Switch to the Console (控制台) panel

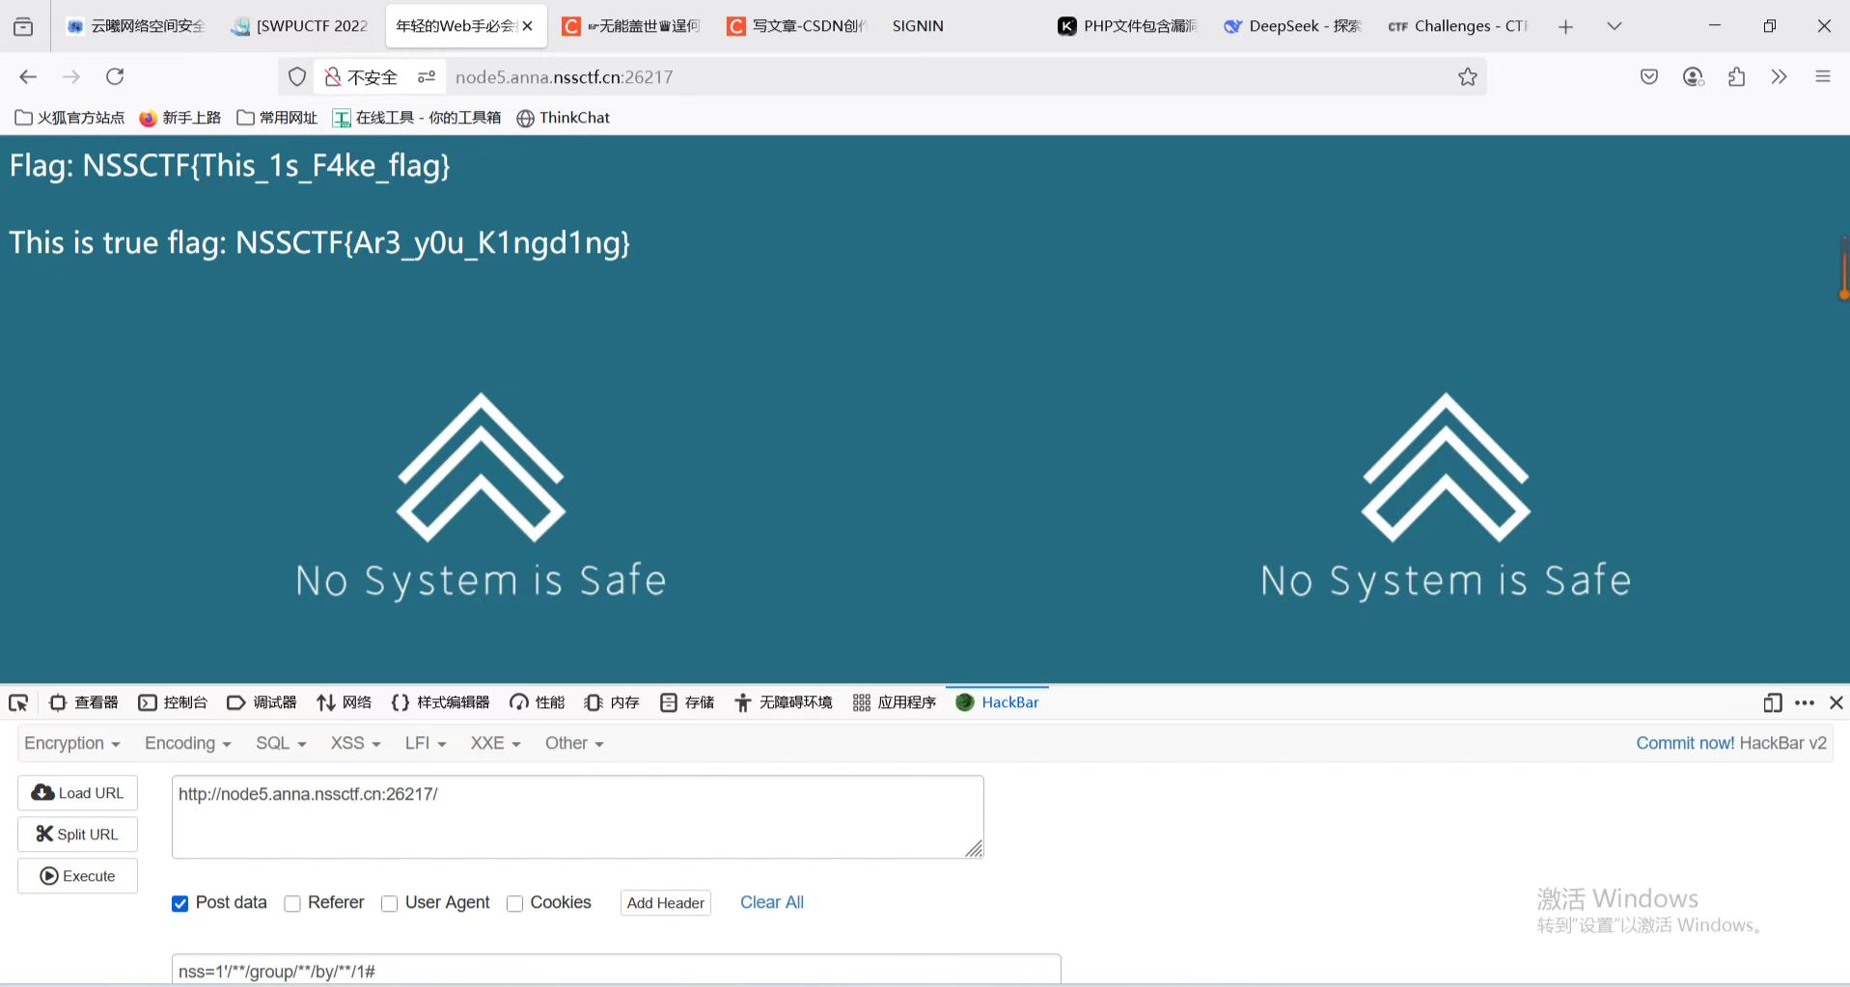point(173,702)
